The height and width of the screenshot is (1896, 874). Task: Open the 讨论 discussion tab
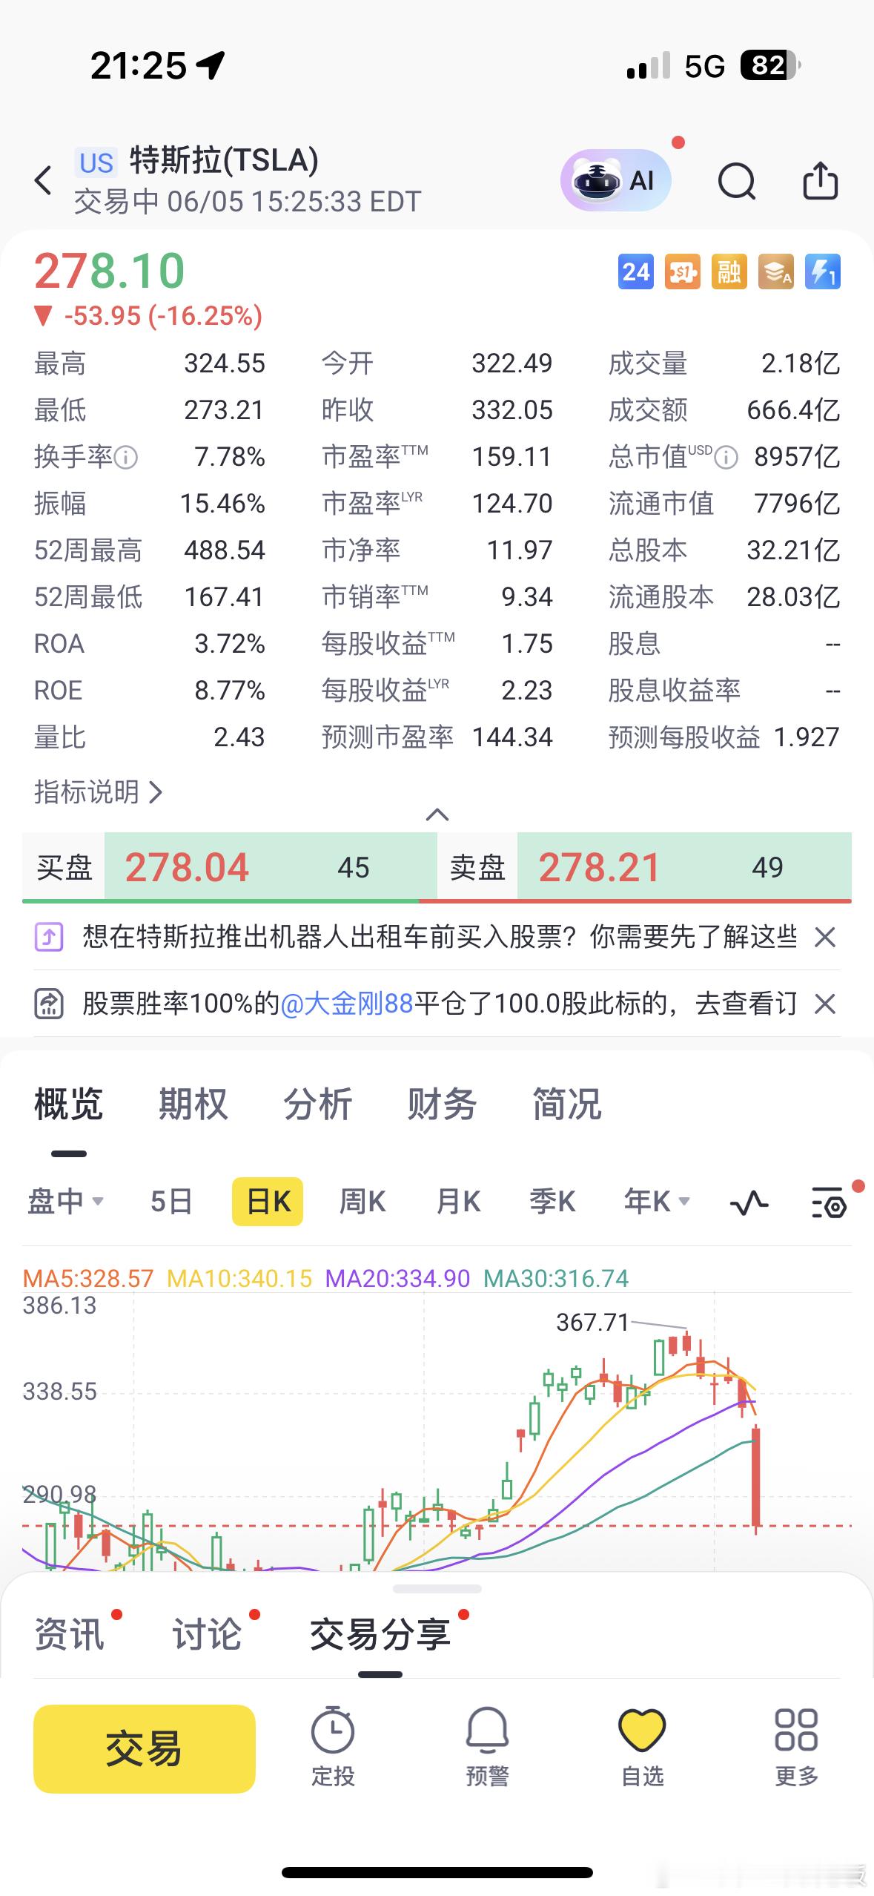[207, 1634]
